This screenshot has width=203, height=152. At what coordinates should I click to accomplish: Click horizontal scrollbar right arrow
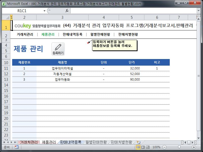192,142
